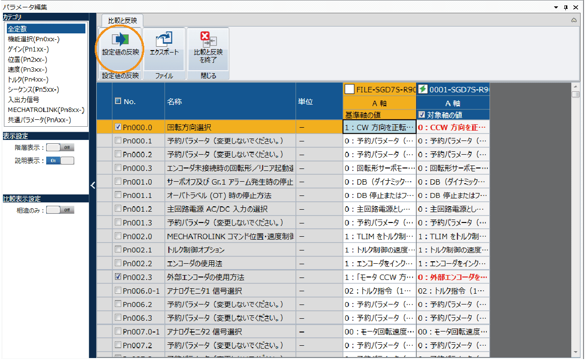
Task: Select MECHATROLINK(Pn8xx-) in category list
Action: (46, 110)
